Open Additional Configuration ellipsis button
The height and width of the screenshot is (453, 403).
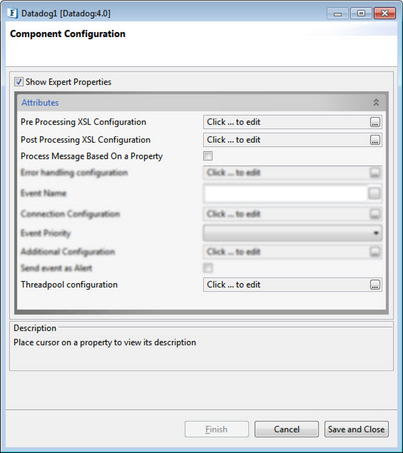tap(375, 252)
